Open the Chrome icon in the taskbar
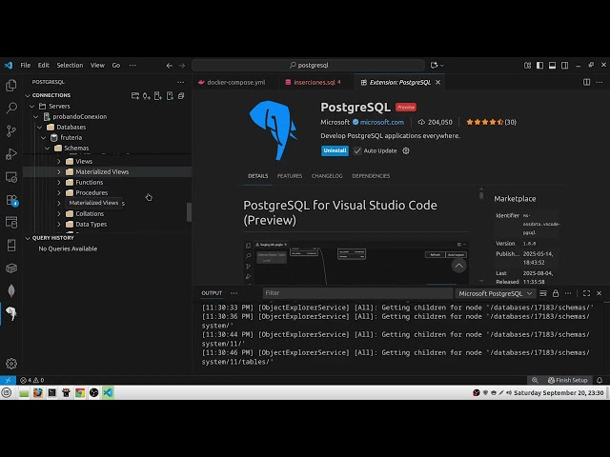 pos(80,392)
